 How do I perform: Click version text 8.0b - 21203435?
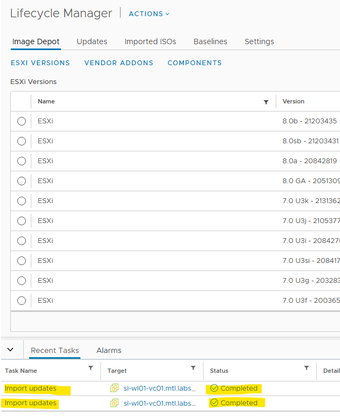[x=310, y=121]
